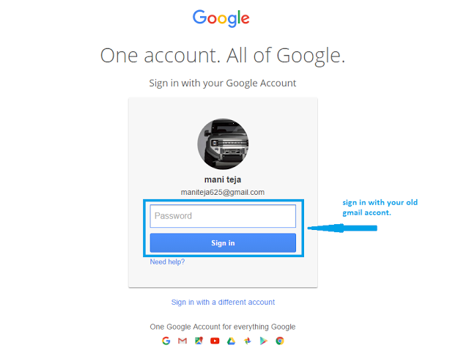The height and width of the screenshot is (356, 469).
Task: Click the Google Drive icon
Action: click(231, 341)
